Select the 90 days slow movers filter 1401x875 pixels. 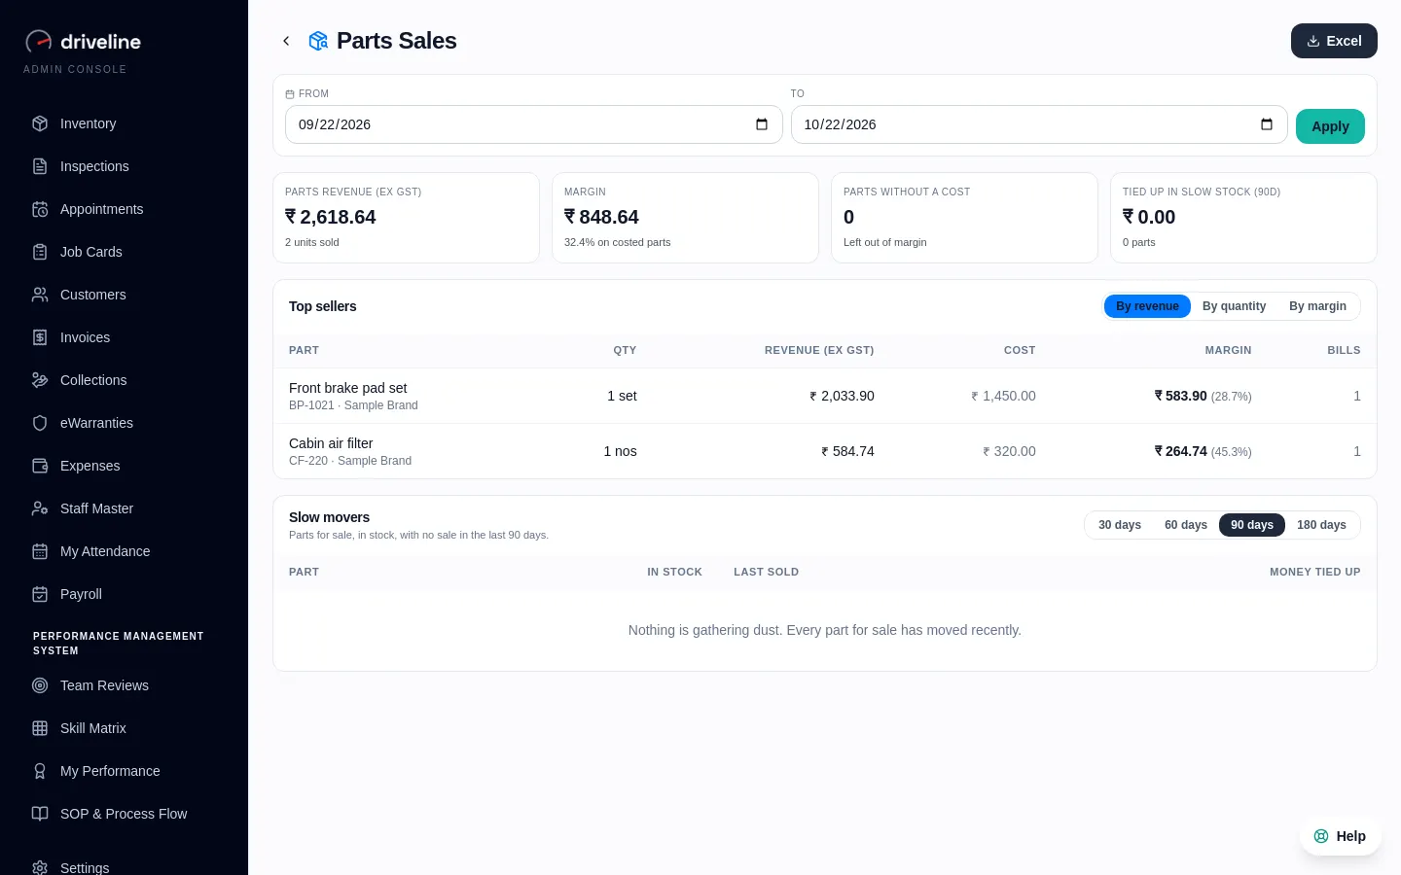1252,525
